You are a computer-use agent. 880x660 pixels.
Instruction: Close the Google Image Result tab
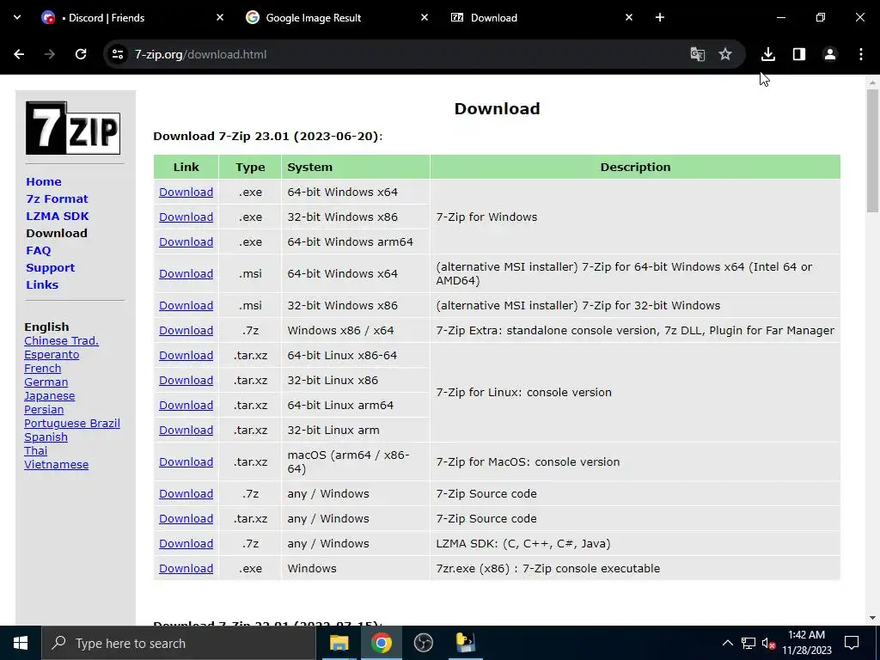coord(425,17)
